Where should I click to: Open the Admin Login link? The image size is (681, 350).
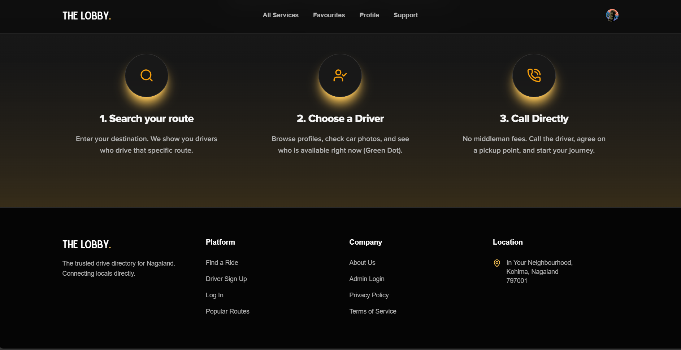tap(367, 279)
